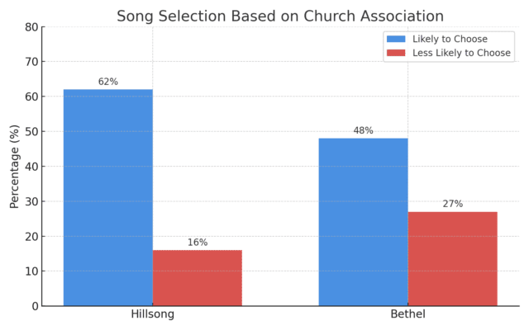The image size is (529, 330).
Task: Select the red Hillsong bar
Action: (x=198, y=278)
